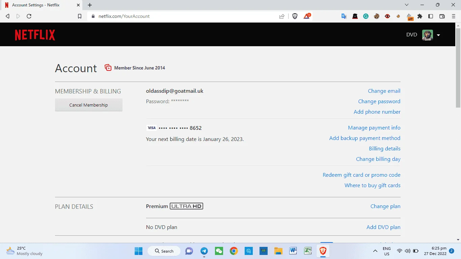Expand the profile dropdown arrow next to avatar

point(438,35)
